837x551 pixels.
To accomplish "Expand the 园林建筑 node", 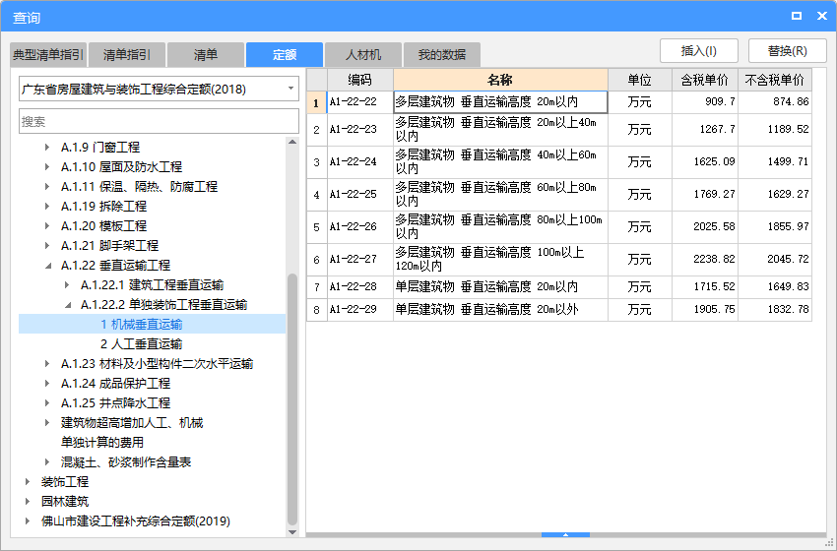I will 28,502.
